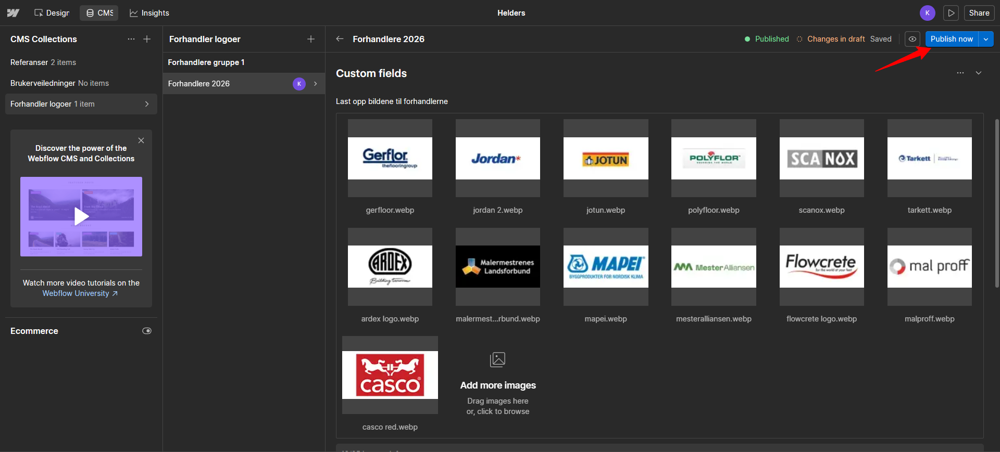The width and height of the screenshot is (1000, 452).
Task: Select the Referanser collection
Action: coord(81,62)
